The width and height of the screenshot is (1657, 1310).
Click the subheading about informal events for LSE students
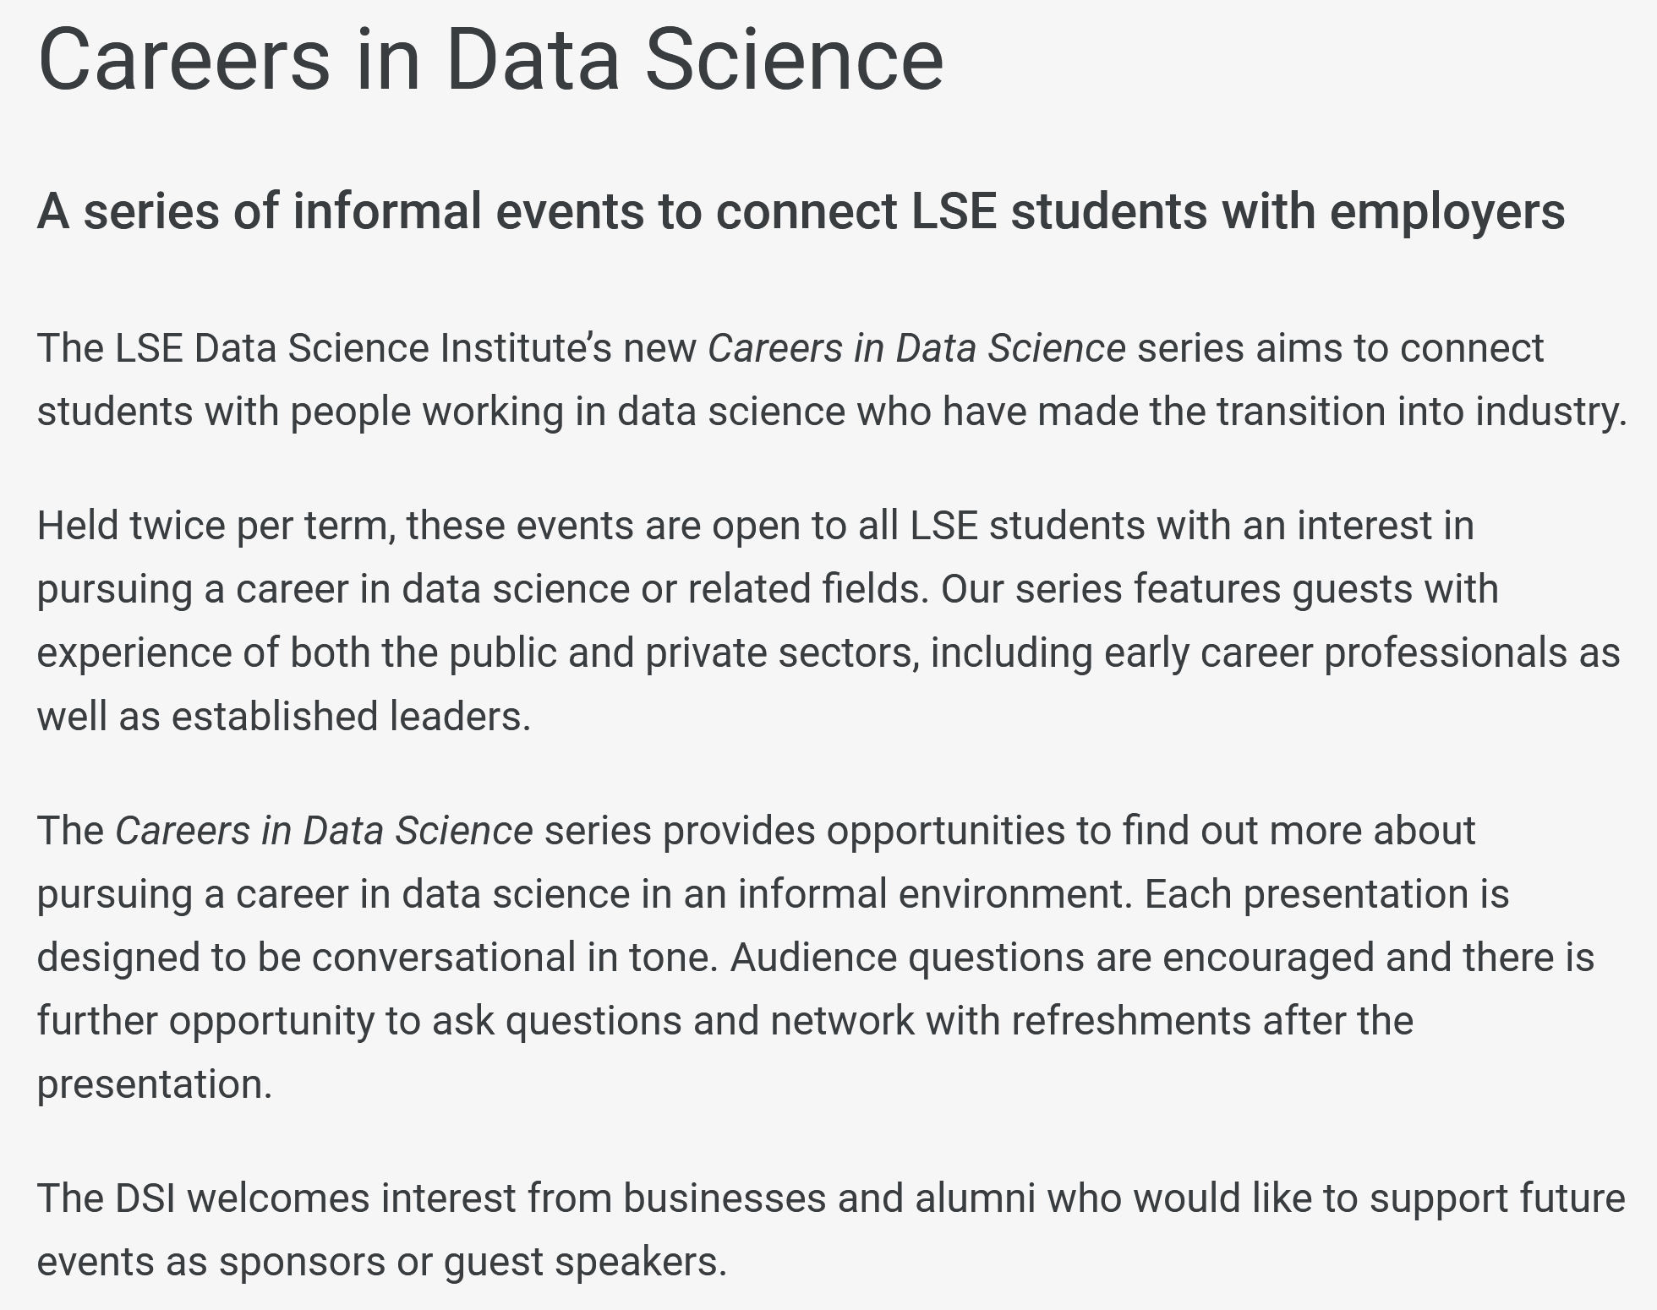pos(801,211)
